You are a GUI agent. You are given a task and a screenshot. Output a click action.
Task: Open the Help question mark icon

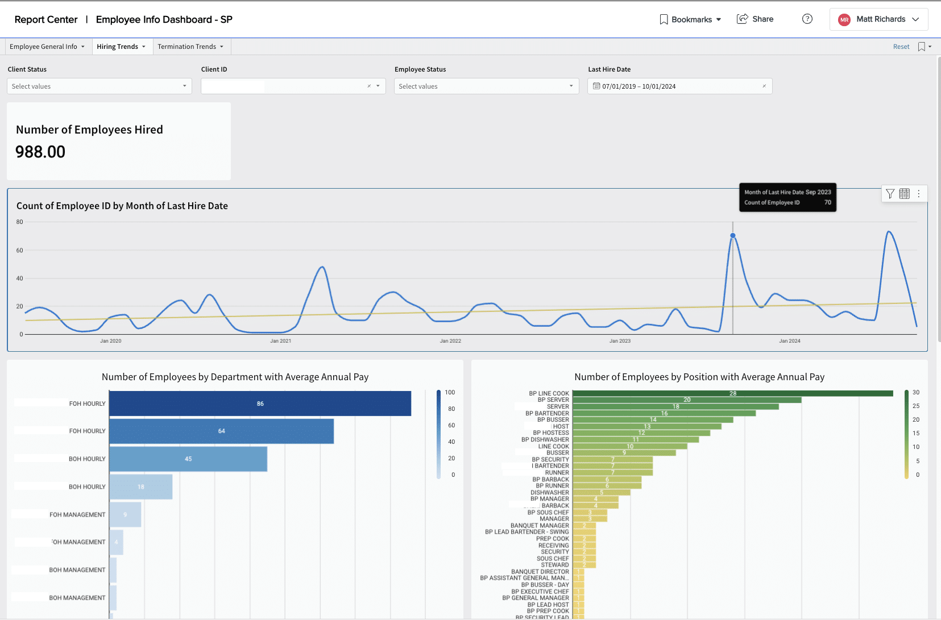pyautogui.click(x=807, y=19)
